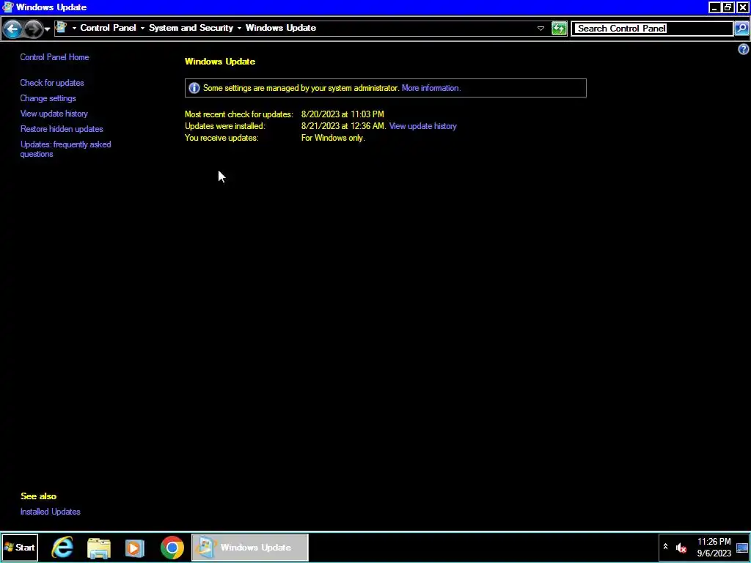The height and width of the screenshot is (563, 751).
Task: Open the Start menu
Action: coord(20,547)
